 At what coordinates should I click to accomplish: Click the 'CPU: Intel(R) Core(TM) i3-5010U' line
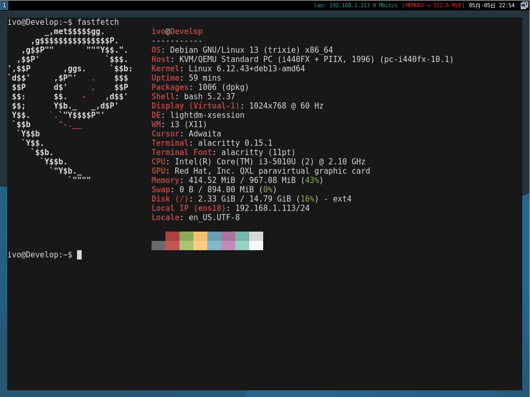click(259, 161)
